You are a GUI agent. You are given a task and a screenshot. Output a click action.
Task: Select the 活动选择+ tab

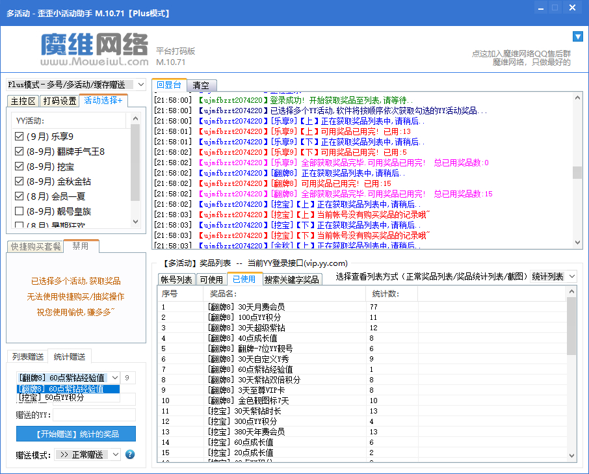coord(103,100)
